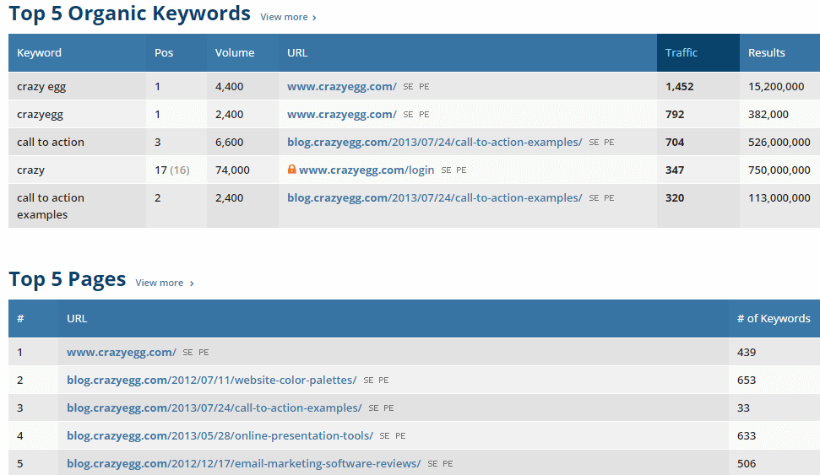Viewport: 820px width, 475px height.
Task: Click PE icon in Top Pages row 1
Action: point(204,353)
